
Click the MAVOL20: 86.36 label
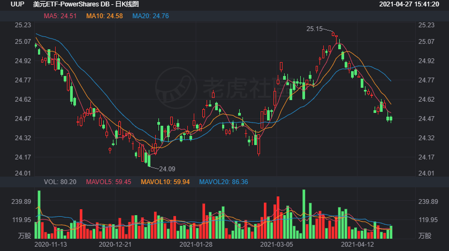(x=224, y=182)
